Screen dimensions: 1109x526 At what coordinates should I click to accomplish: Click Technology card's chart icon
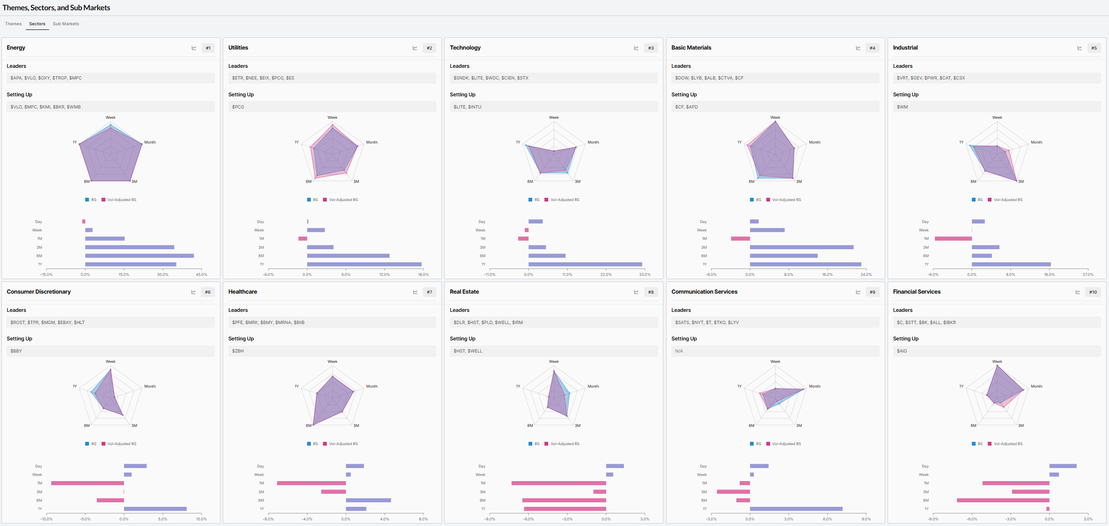point(636,48)
